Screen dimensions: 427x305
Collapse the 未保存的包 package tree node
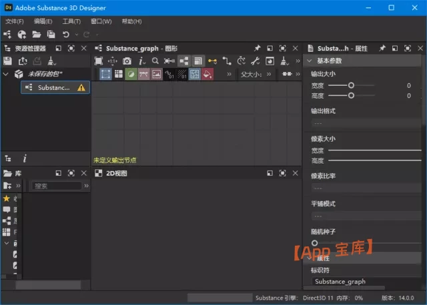click(x=6, y=74)
